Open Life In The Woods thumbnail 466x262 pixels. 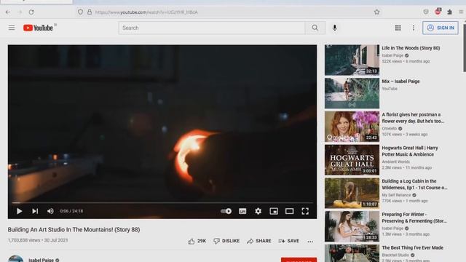[352, 60]
